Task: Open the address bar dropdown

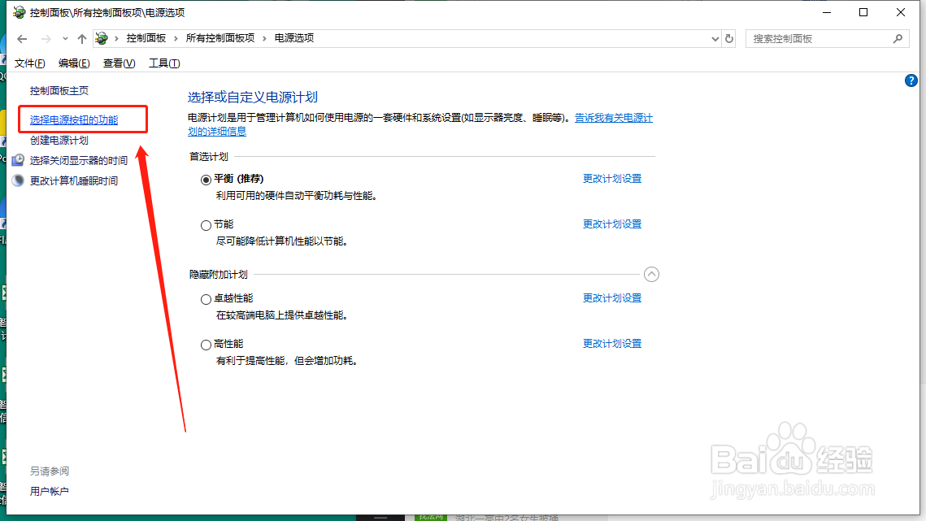Action: click(x=714, y=38)
